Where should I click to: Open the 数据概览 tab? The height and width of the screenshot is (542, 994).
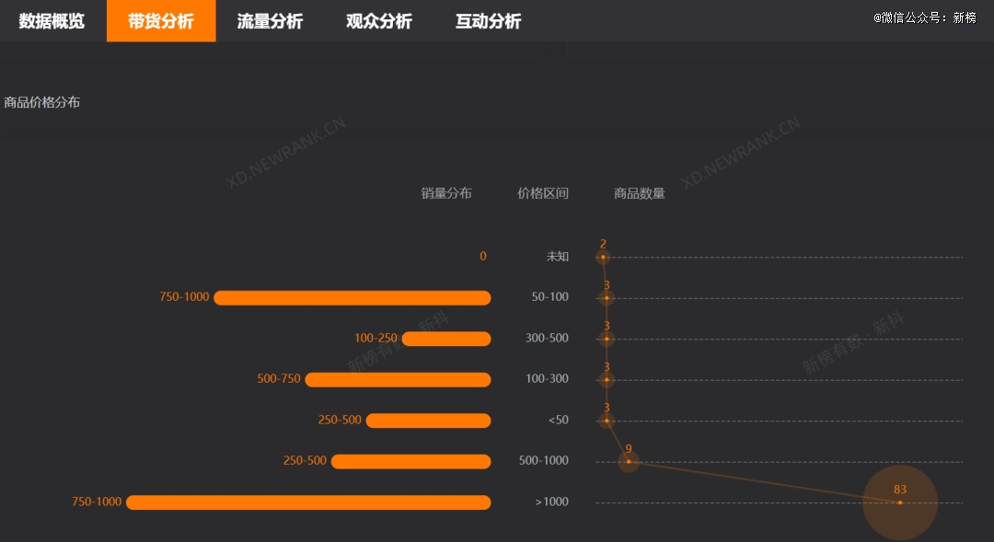coord(52,21)
